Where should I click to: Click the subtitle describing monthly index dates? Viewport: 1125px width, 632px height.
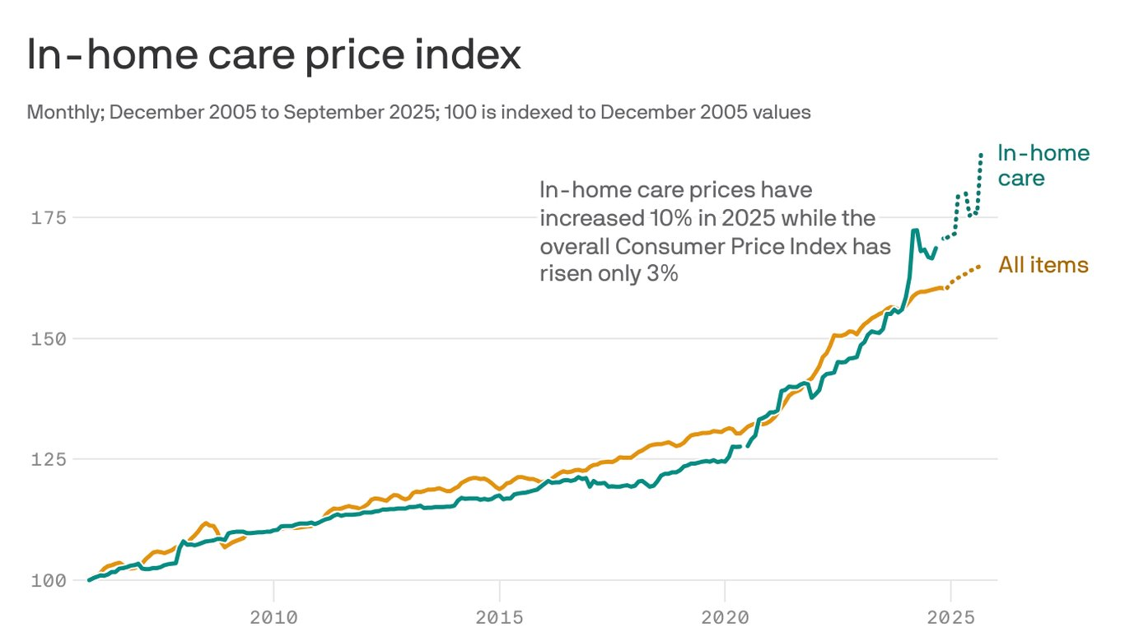pyautogui.click(x=418, y=112)
